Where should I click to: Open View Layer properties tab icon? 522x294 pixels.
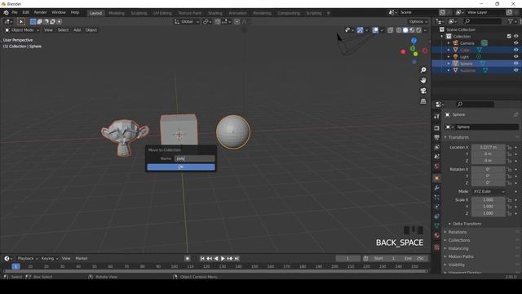pos(437,147)
